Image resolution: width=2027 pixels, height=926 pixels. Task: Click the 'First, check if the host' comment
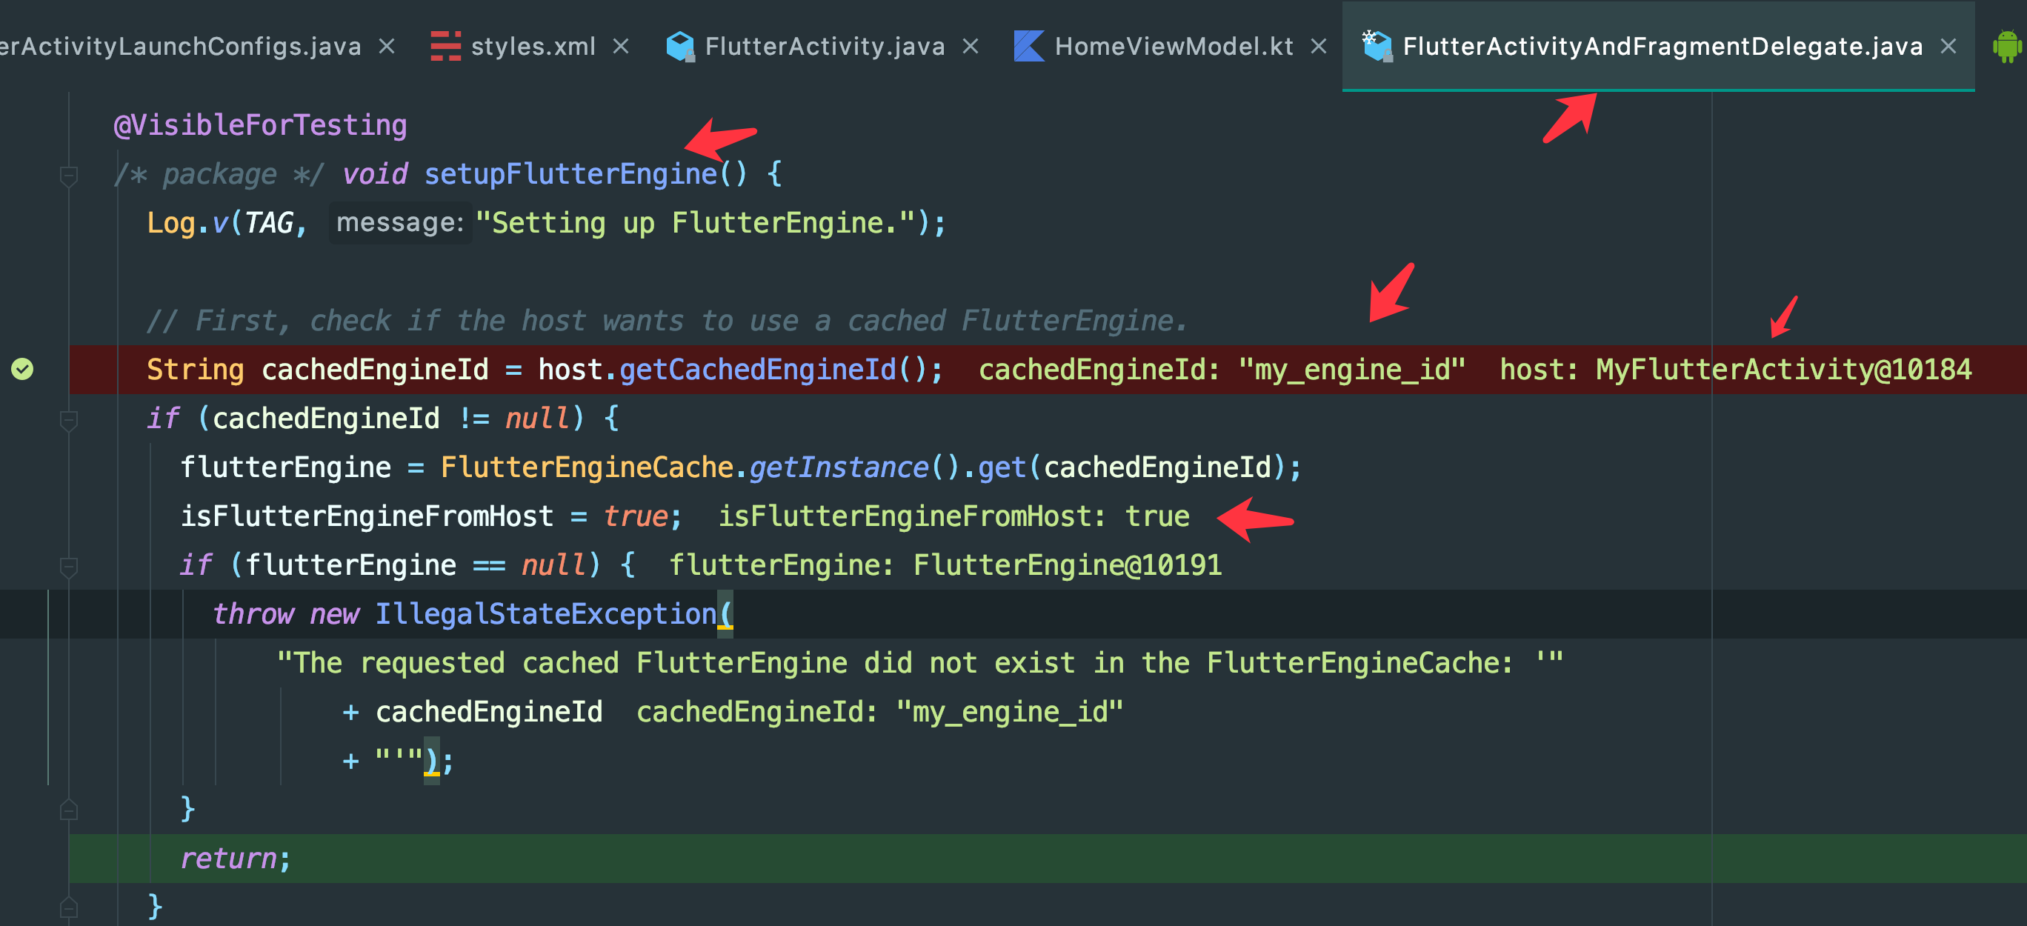(x=668, y=321)
